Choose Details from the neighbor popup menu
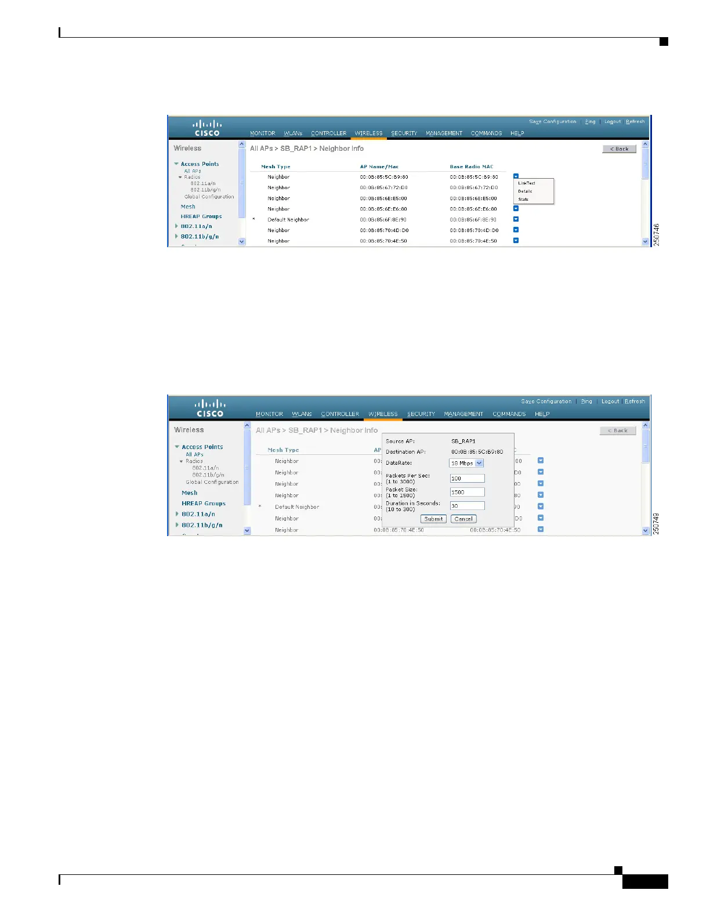Image resolution: width=710 pixels, height=919 pixels. (525, 191)
